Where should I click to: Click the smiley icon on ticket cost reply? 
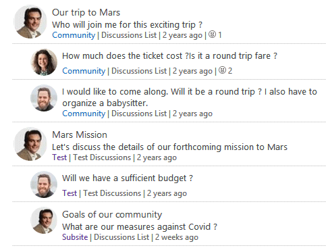222,70
